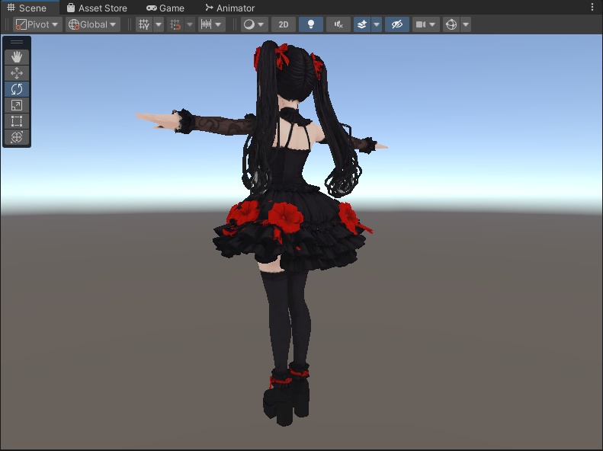
Task: Toggle scene audio mute button
Action: (x=338, y=24)
